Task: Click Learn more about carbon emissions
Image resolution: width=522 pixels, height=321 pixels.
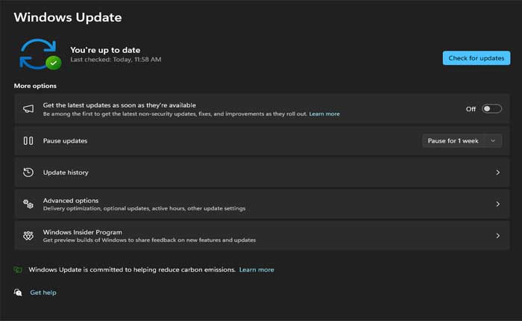Action: tap(257, 269)
